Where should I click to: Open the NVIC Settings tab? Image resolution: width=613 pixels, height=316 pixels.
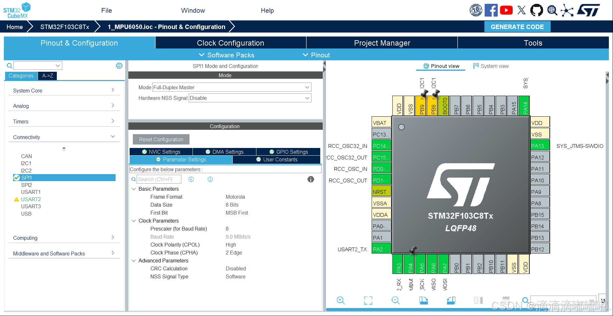[161, 152]
